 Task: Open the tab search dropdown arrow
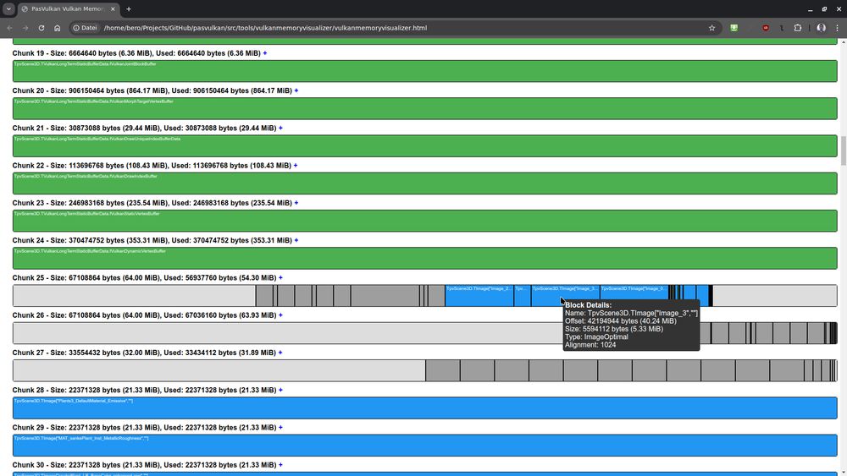pyautogui.click(x=8, y=9)
